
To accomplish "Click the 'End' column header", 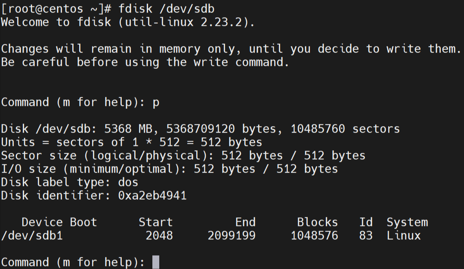I will pyautogui.click(x=245, y=222).
